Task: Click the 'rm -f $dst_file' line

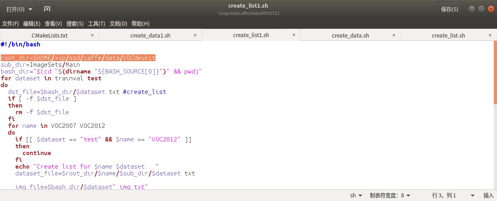Action: point(42,112)
